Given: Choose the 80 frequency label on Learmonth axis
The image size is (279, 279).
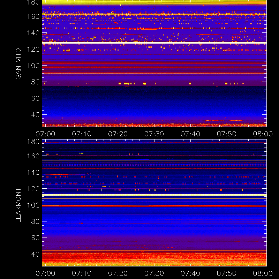Looking at the screenshot, I should coord(35,221).
